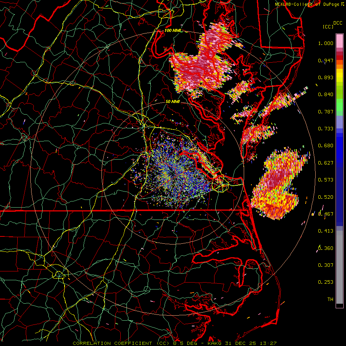Click the 0.253 legend value
This screenshot has width=346, height=346.
pyautogui.click(x=326, y=282)
